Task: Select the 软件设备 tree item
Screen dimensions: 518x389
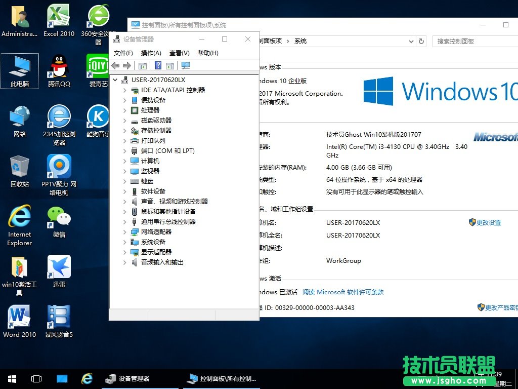Action: click(153, 191)
